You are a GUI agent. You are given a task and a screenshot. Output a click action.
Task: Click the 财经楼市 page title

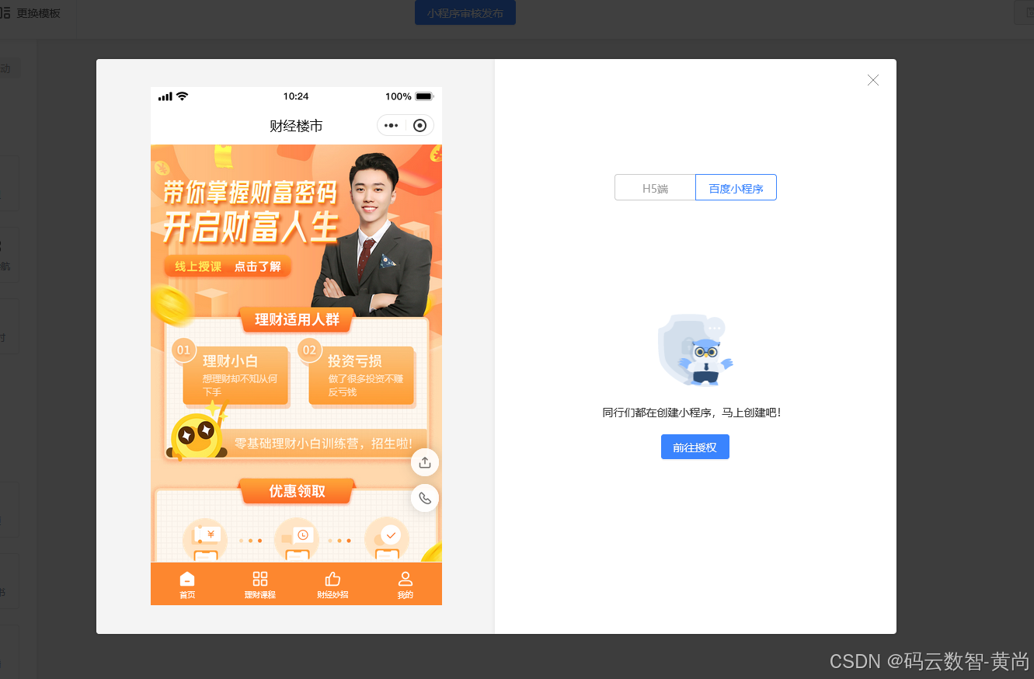[x=296, y=126]
